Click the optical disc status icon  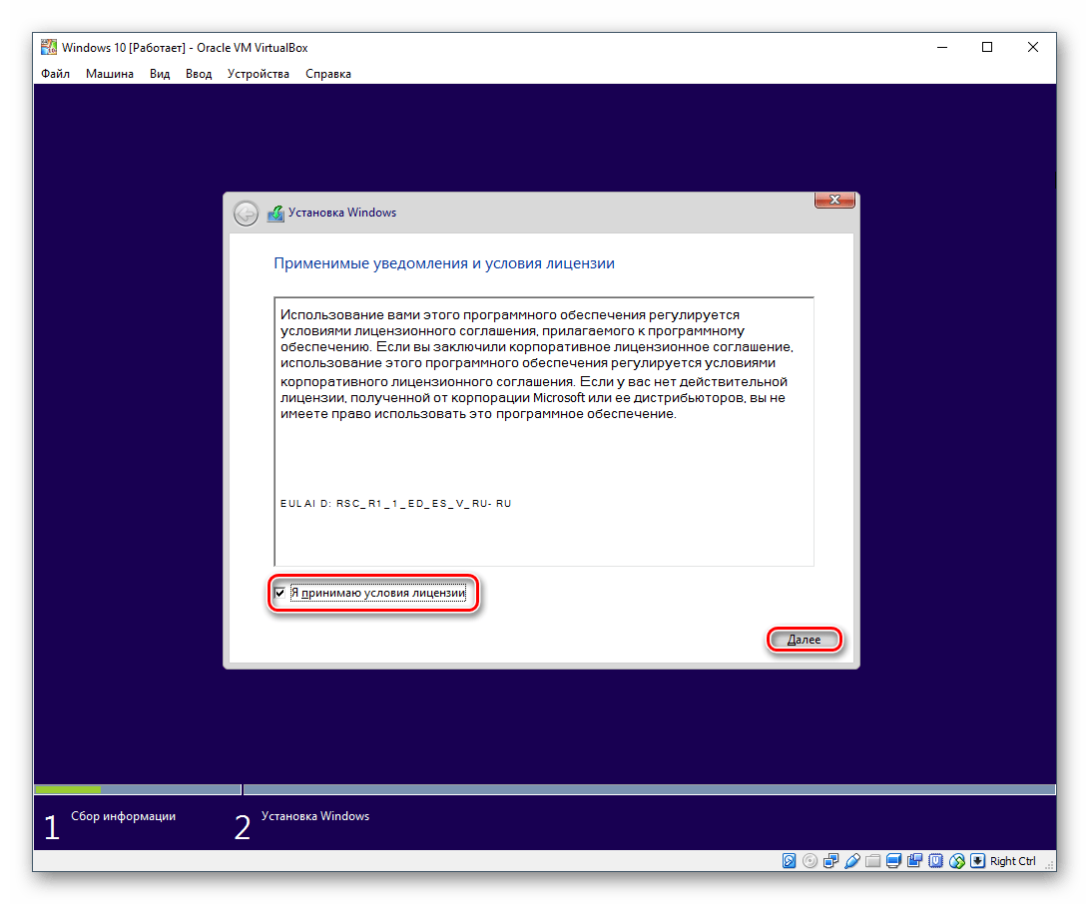pyautogui.click(x=810, y=861)
